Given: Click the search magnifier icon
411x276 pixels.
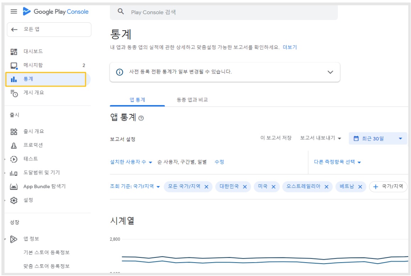Looking at the screenshot, I should (x=120, y=11).
